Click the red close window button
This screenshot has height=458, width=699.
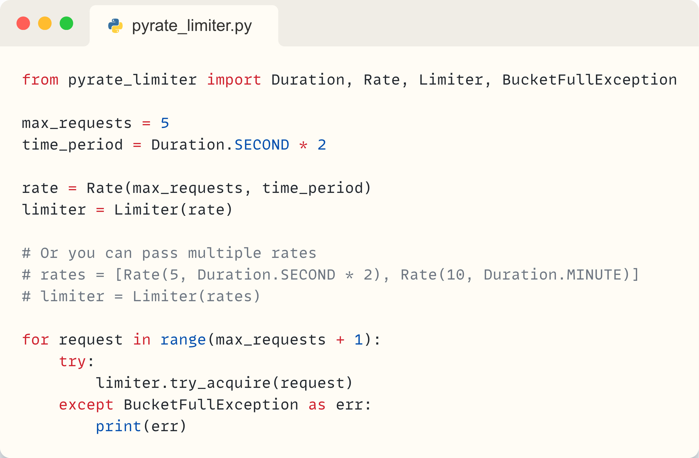click(23, 23)
